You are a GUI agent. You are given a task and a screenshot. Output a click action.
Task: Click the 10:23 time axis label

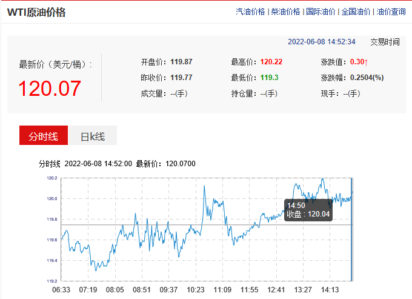coord(196,290)
